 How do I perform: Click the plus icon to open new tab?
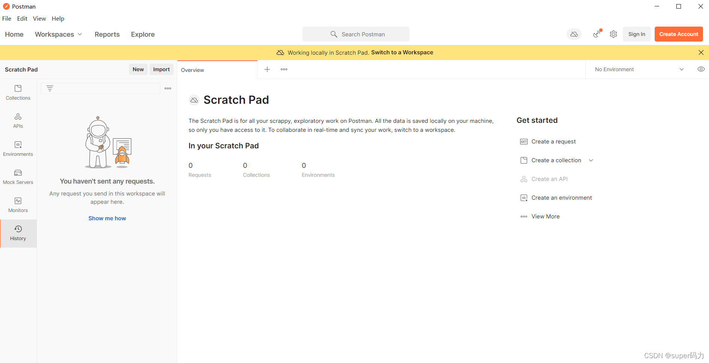pos(267,69)
